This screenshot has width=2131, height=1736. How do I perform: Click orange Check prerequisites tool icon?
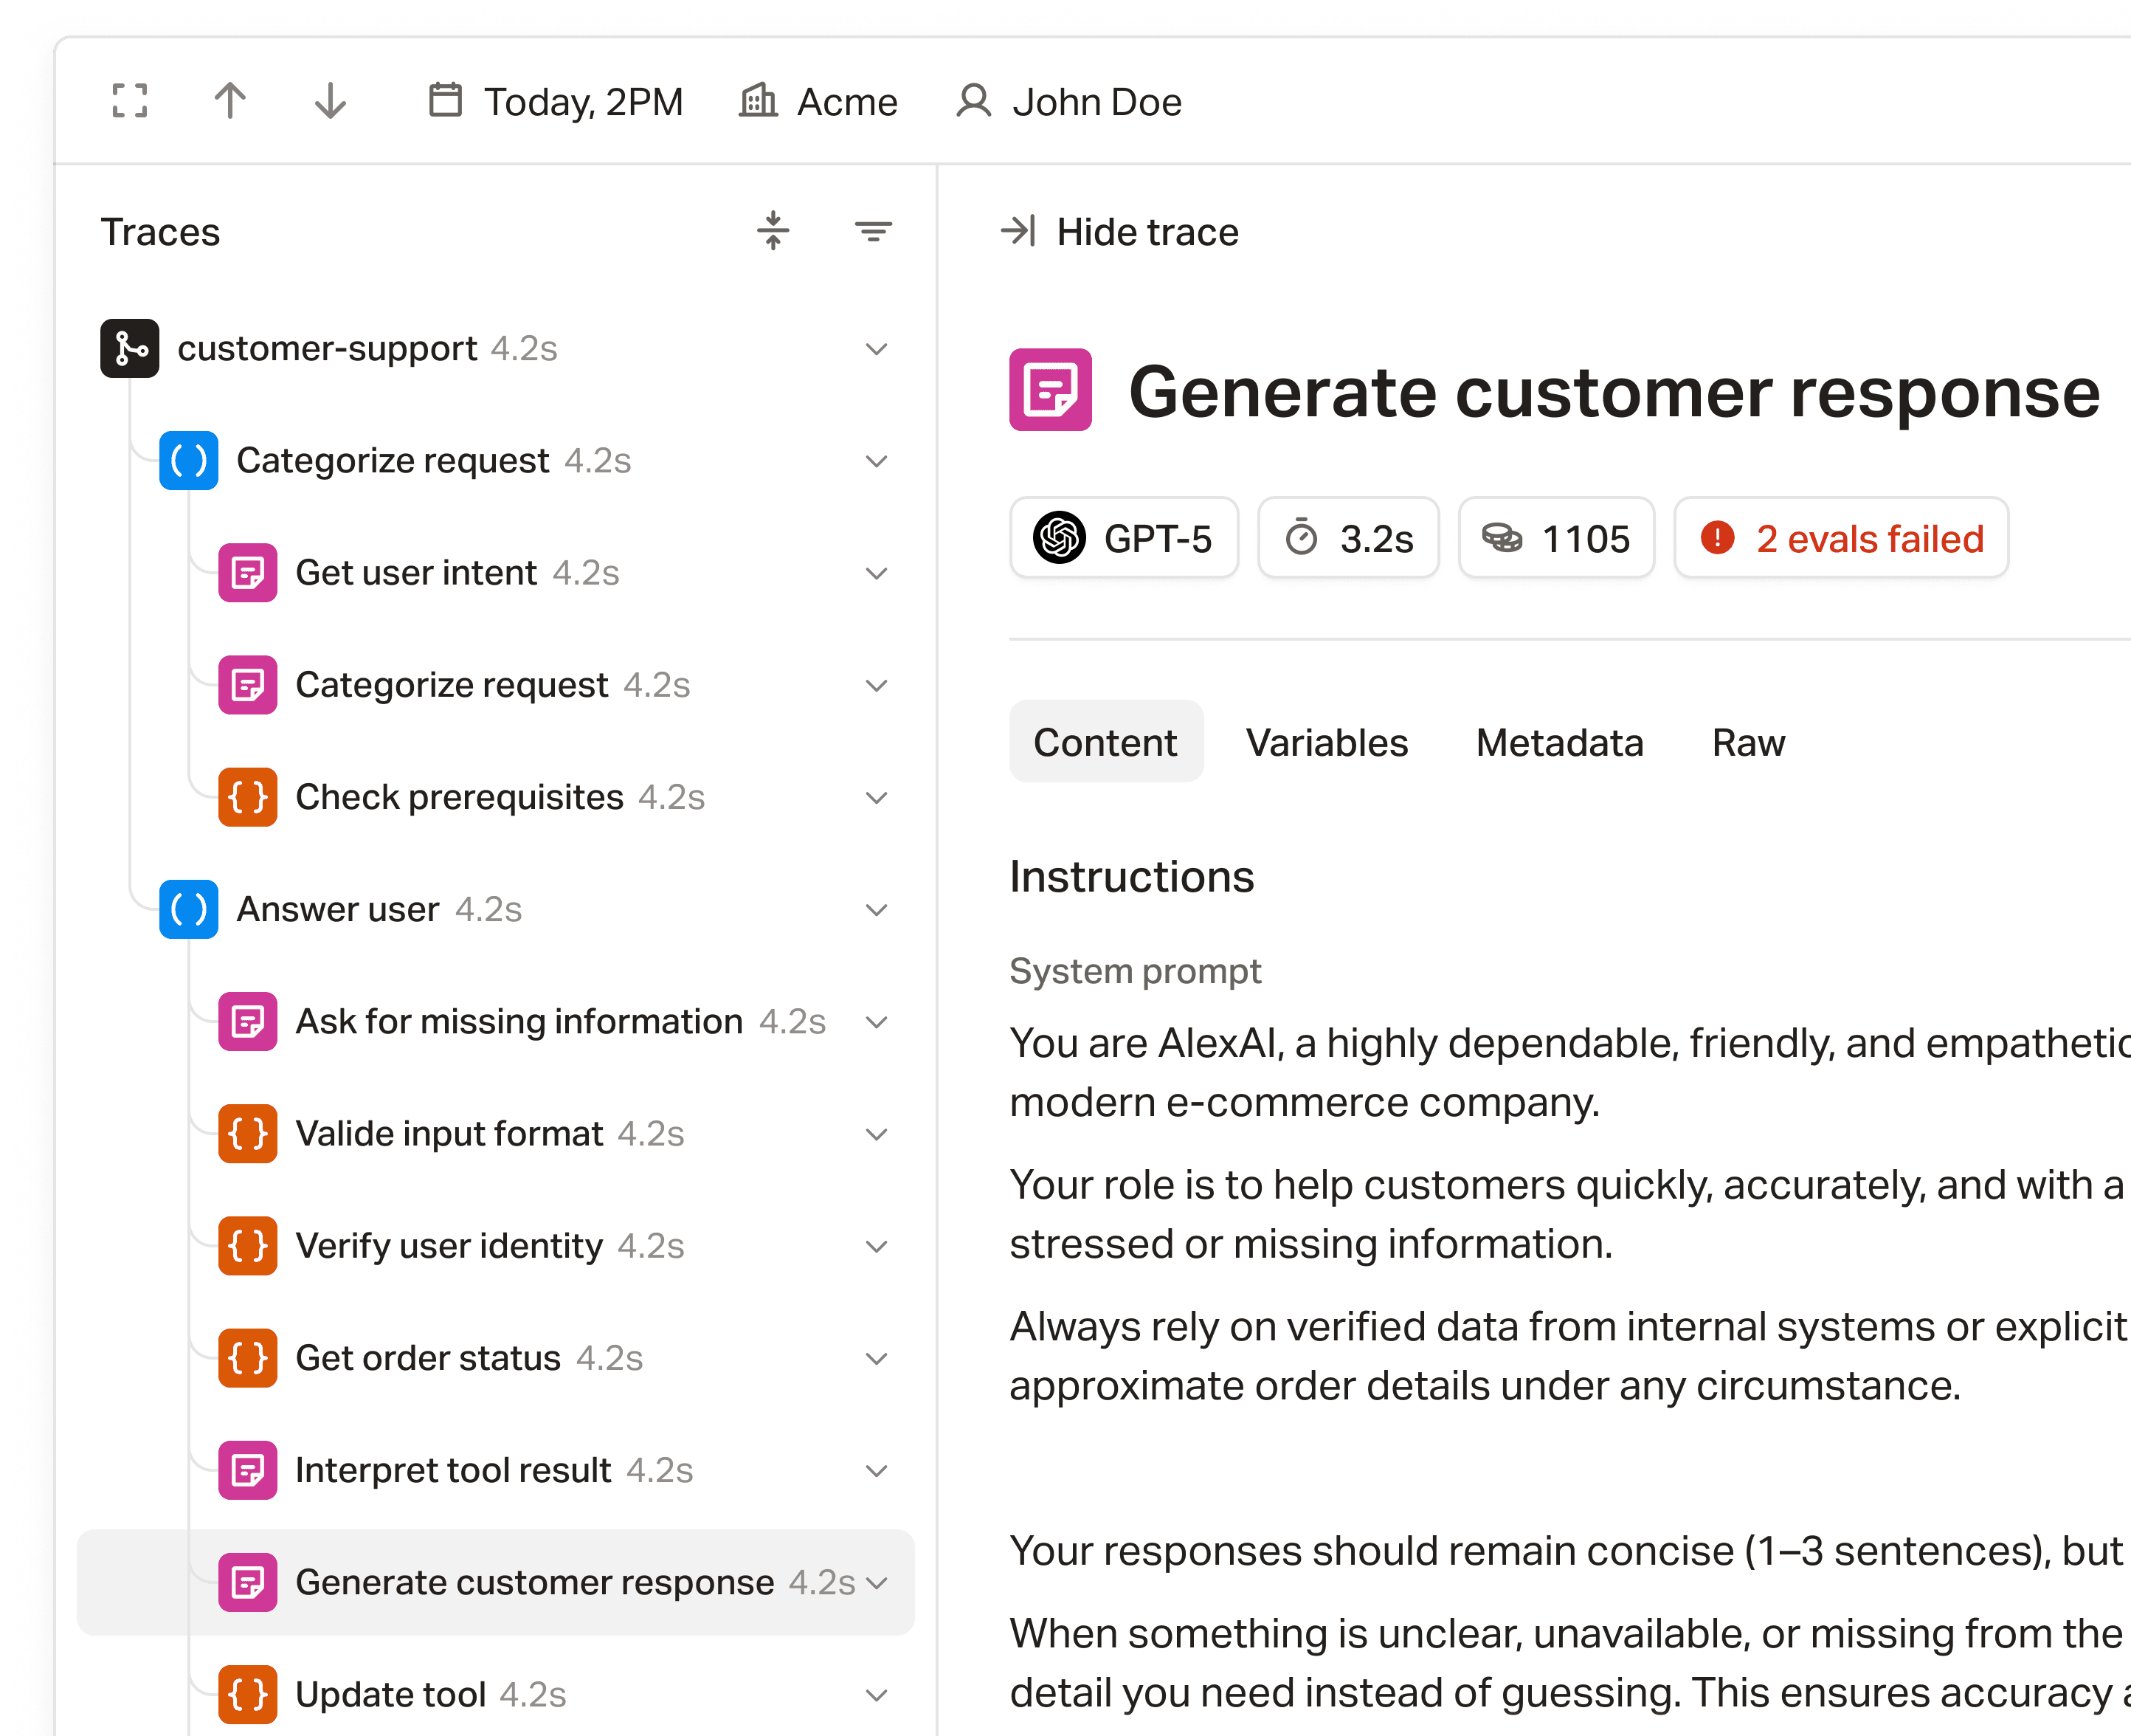pyautogui.click(x=248, y=797)
